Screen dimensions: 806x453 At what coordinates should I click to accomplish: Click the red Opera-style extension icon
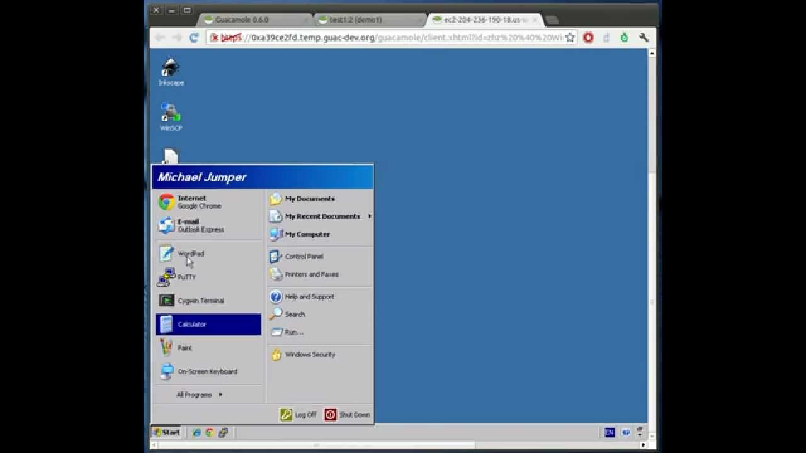click(588, 38)
